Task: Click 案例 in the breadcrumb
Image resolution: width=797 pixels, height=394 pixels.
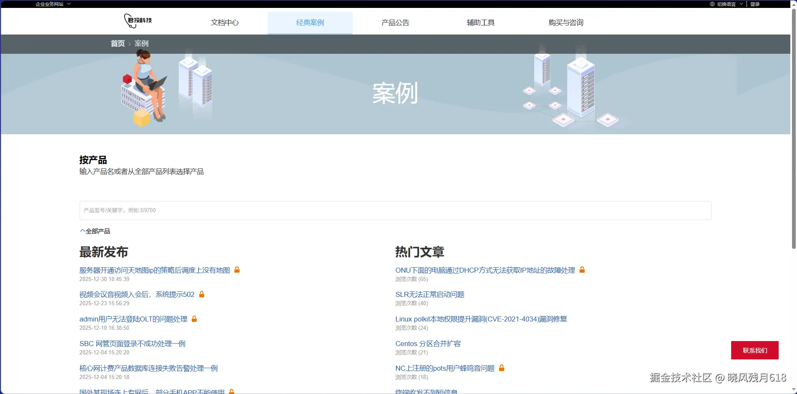Action: pos(141,43)
